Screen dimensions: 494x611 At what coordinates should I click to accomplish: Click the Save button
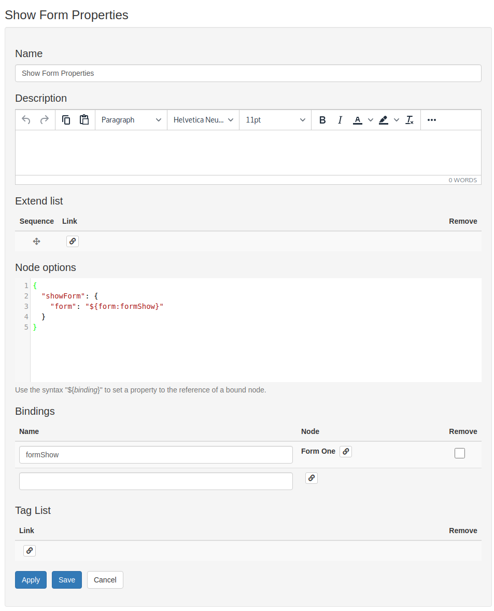click(67, 580)
